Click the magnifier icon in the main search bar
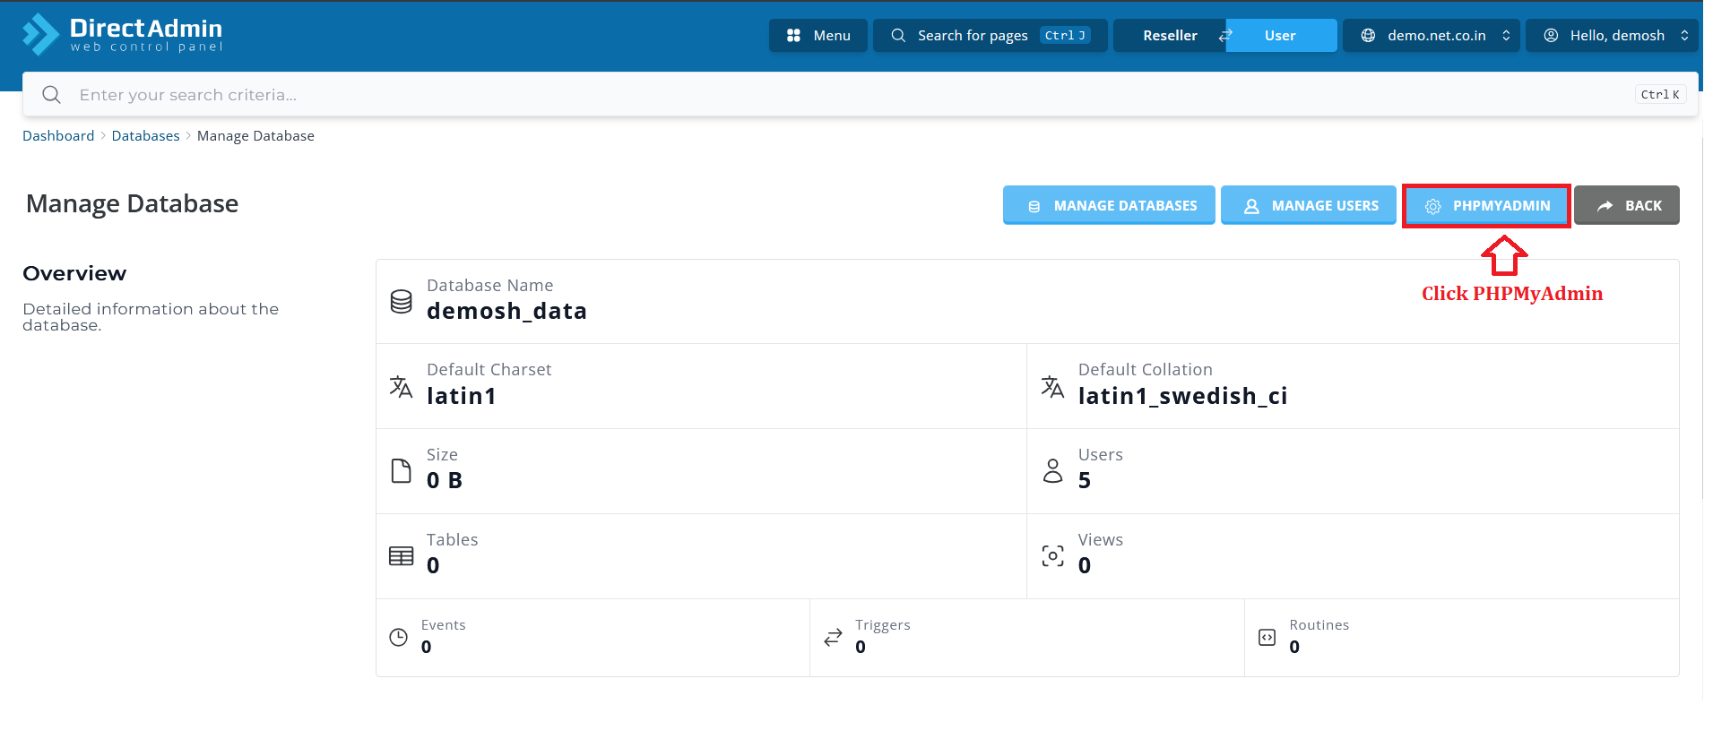The height and width of the screenshot is (756, 1713). tap(52, 95)
